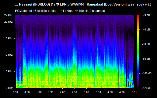Click the 15 kHz frequency label
157x98 pixels.
click(8, 38)
